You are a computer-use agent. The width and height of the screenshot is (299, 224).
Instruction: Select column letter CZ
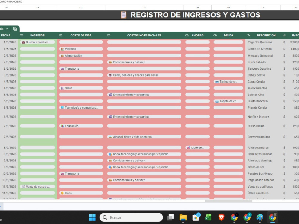(144, 7)
